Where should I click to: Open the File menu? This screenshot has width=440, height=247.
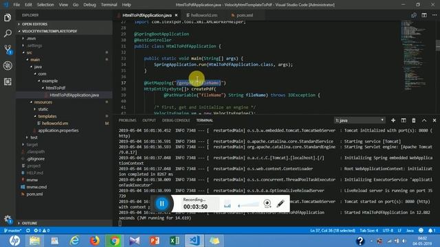coord(16,5)
